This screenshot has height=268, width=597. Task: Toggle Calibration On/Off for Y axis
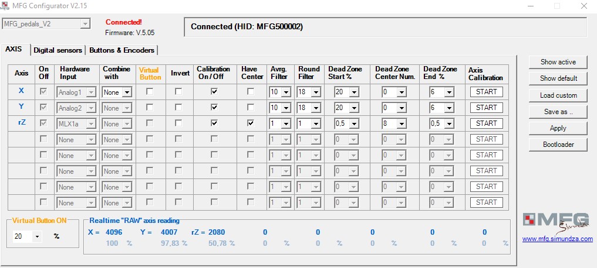point(214,108)
